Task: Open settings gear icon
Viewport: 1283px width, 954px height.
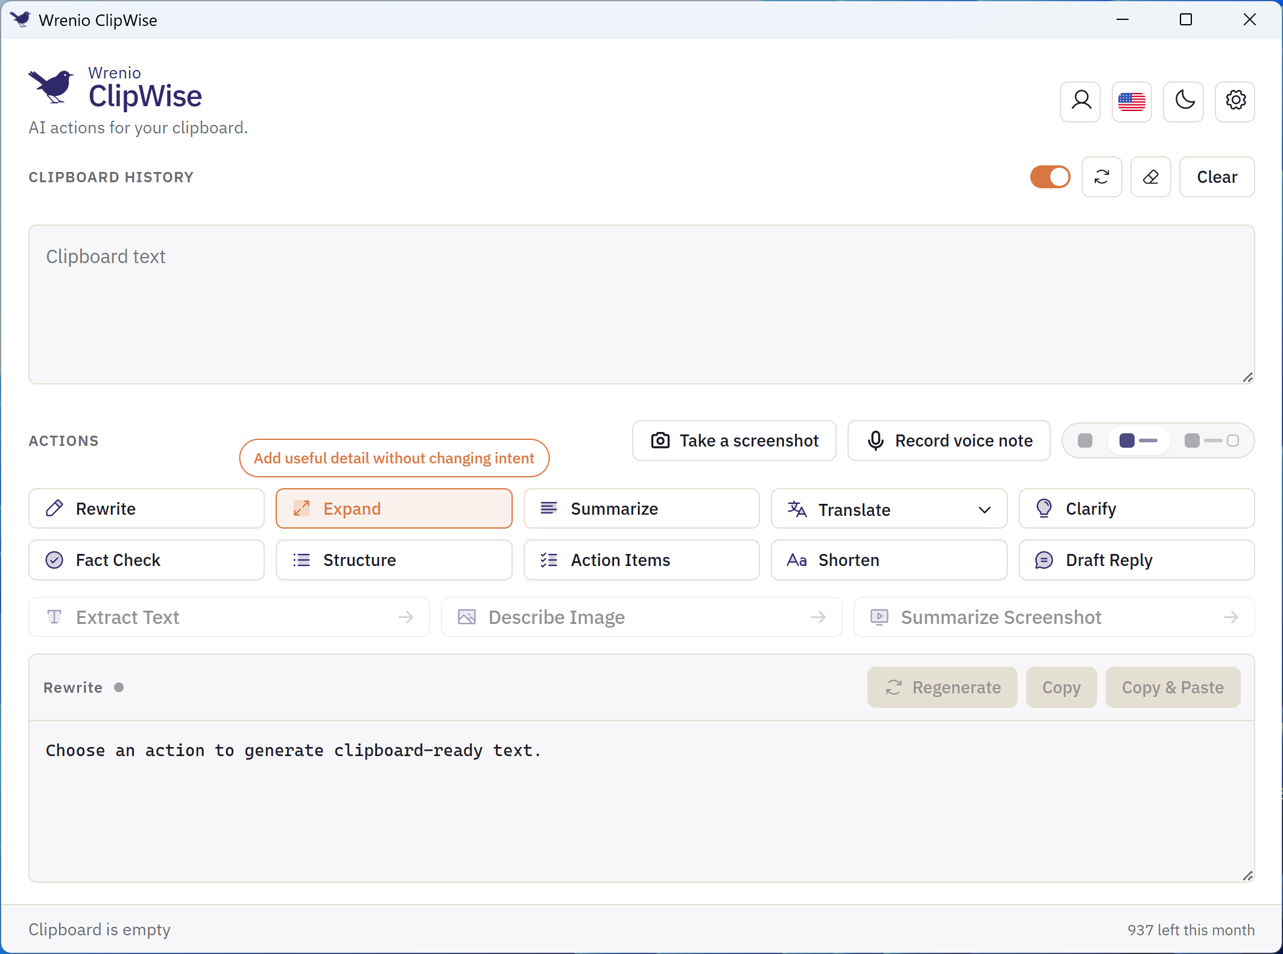Action: point(1235,101)
